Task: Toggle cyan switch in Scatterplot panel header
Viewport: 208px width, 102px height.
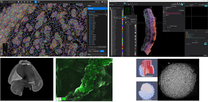Action: pos(206,6)
